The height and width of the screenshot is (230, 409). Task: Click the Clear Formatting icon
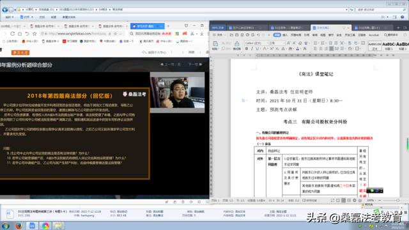(300, 43)
